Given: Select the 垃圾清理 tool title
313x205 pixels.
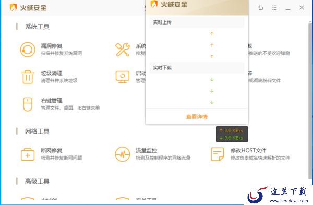Looking at the screenshot, I should click(52, 73).
